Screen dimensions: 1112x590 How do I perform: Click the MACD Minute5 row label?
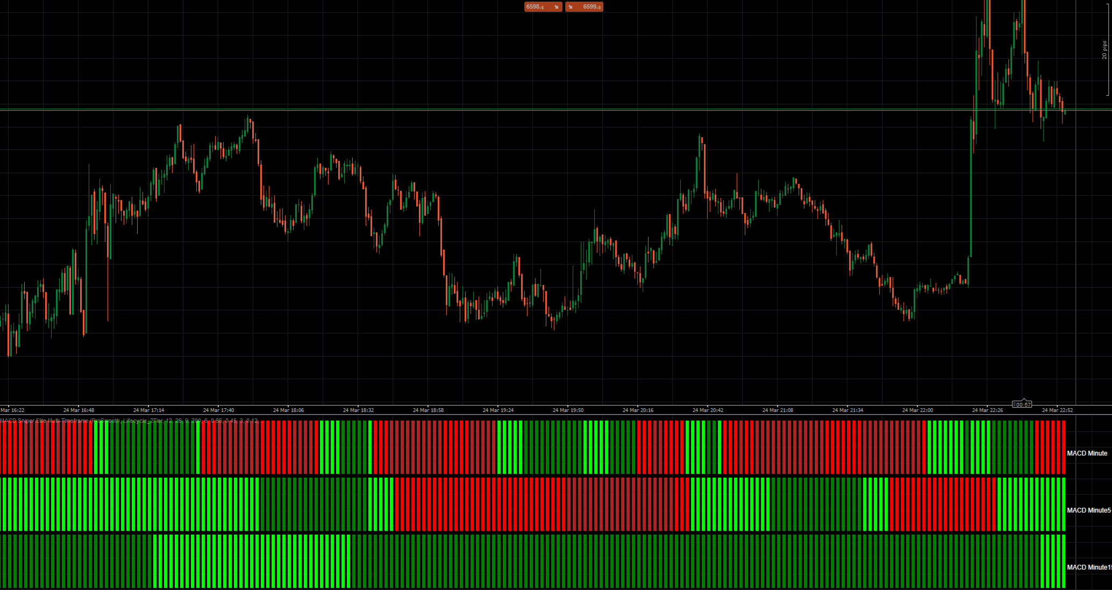pos(1088,510)
